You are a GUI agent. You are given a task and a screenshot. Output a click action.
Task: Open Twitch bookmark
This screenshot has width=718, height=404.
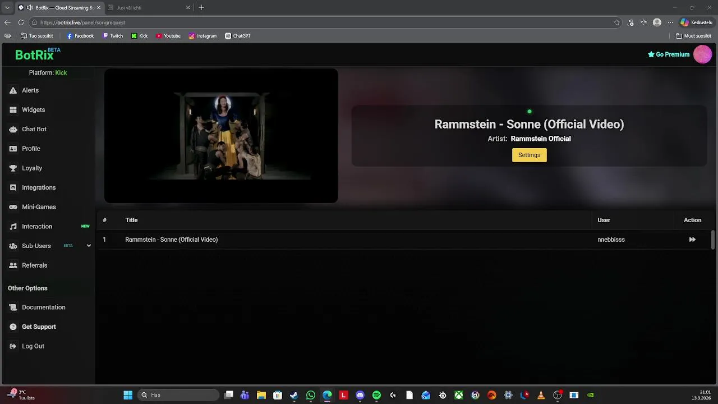pyautogui.click(x=113, y=36)
